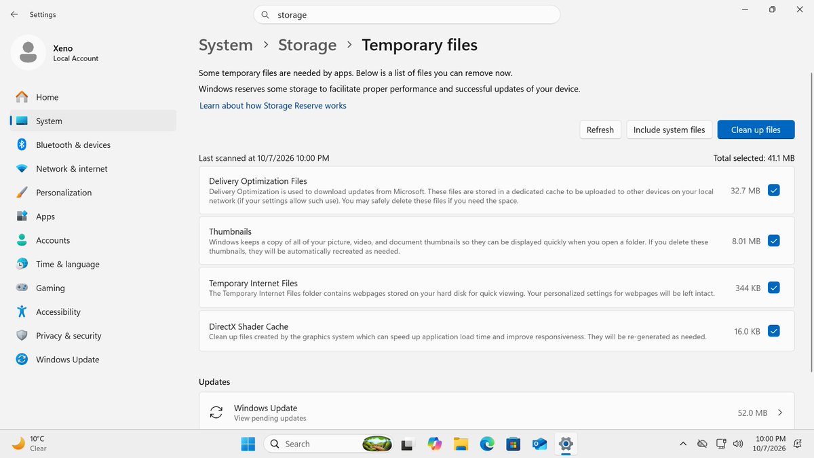Click the 16.0 KB size value

(x=747, y=331)
